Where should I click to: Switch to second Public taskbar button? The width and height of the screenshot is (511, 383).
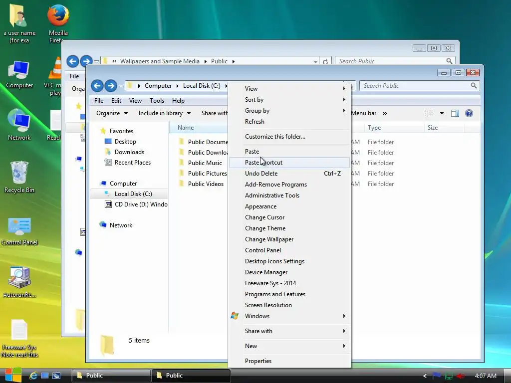(191, 376)
